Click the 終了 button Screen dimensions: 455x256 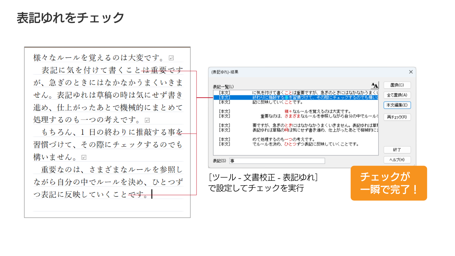397,150
